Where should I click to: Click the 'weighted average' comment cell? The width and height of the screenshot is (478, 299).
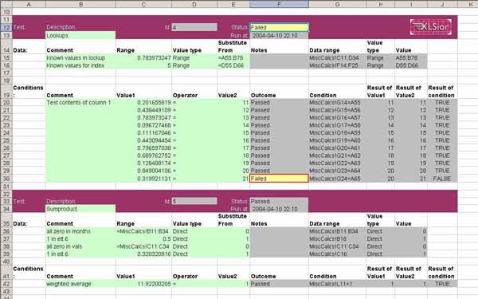(80, 284)
